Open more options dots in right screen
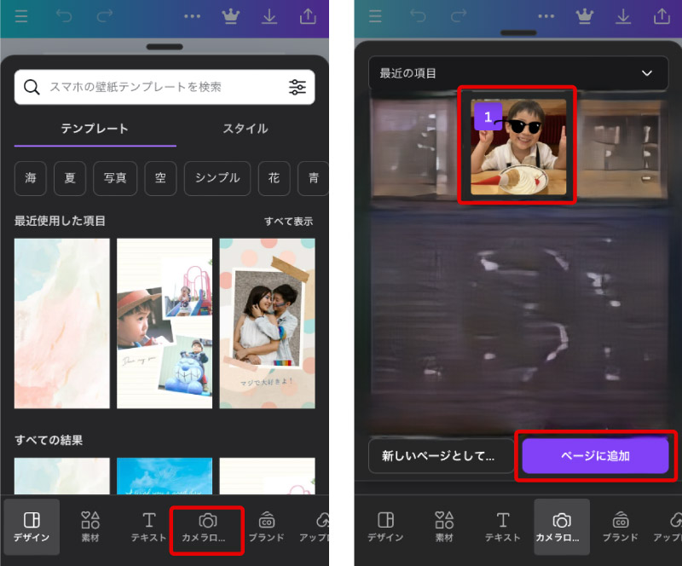The height and width of the screenshot is (566, 682). pyautogui.click(x=546, y=16)
